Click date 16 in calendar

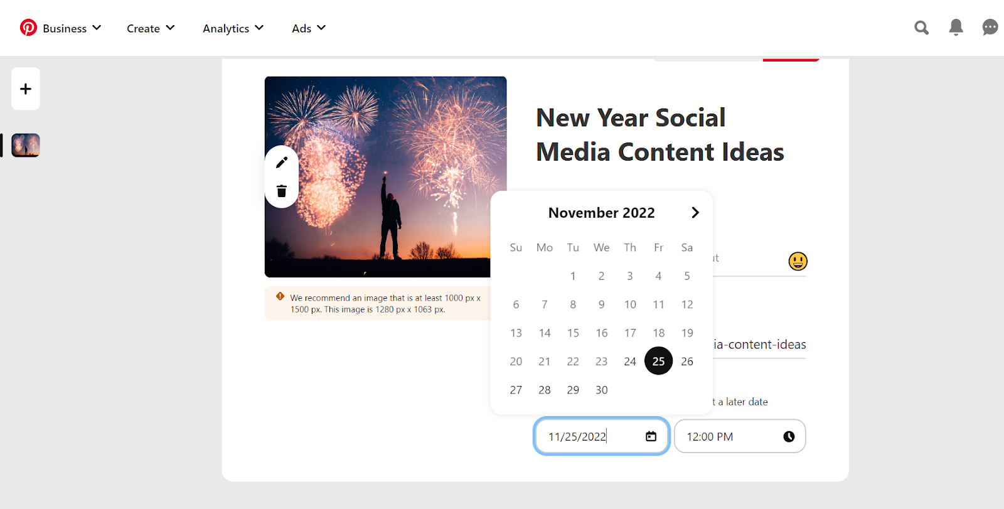[x=601, y=333]
